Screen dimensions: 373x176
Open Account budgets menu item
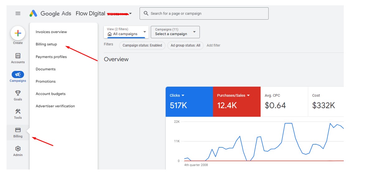(51, 94)
